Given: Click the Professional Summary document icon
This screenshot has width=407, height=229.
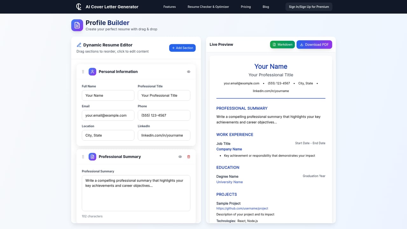Looking at the screenshot, I should pyautogui.click(x=92, y=156).
